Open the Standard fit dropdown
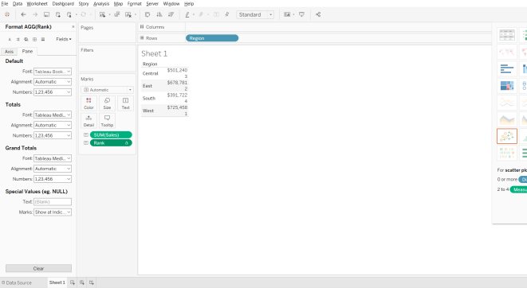The height and width of the screenshot is (288, 527). pos(255,15)
